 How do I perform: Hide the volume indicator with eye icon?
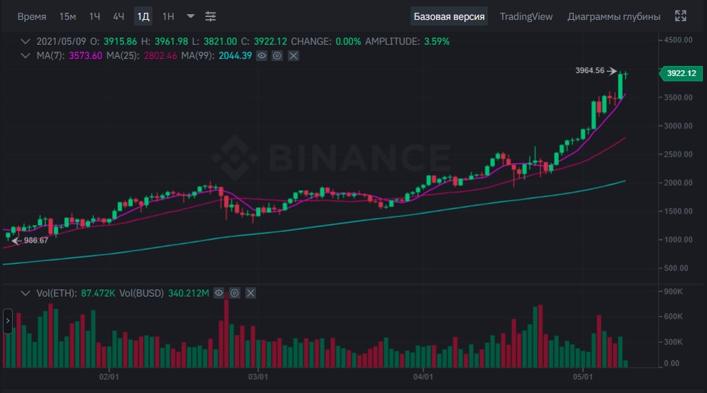click(x=218, y=293)
